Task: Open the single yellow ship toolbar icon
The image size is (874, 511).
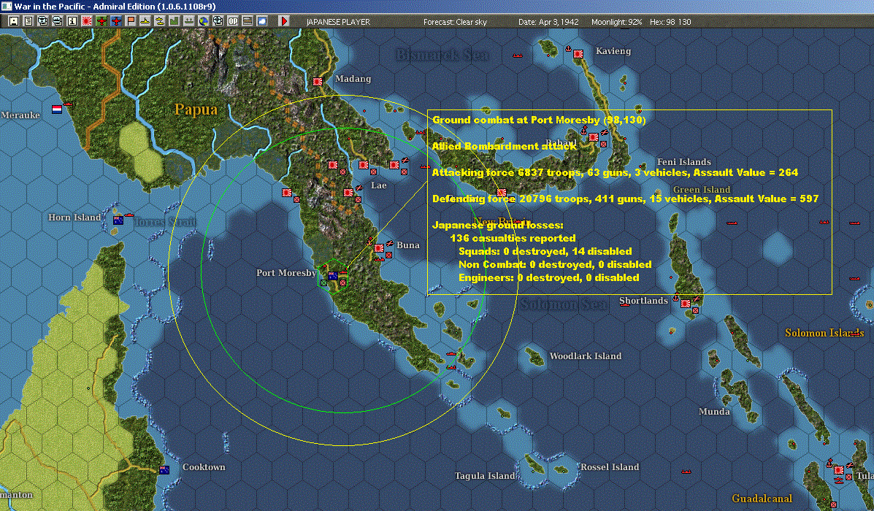Action: pos(145,21)
